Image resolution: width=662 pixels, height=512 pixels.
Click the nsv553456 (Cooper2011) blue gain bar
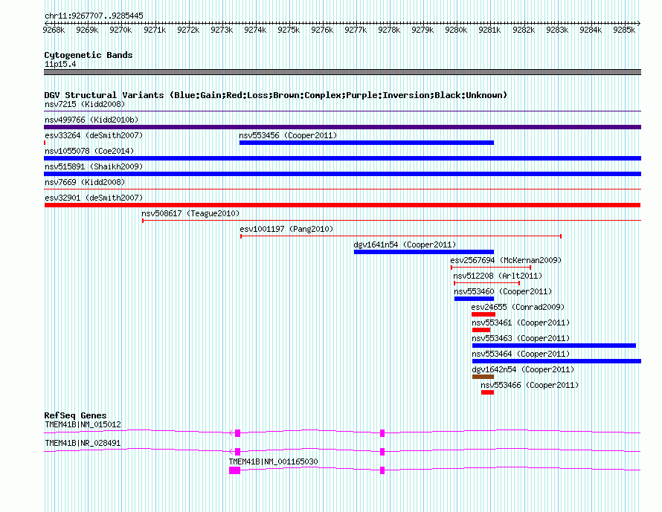[x=367, y=143]
